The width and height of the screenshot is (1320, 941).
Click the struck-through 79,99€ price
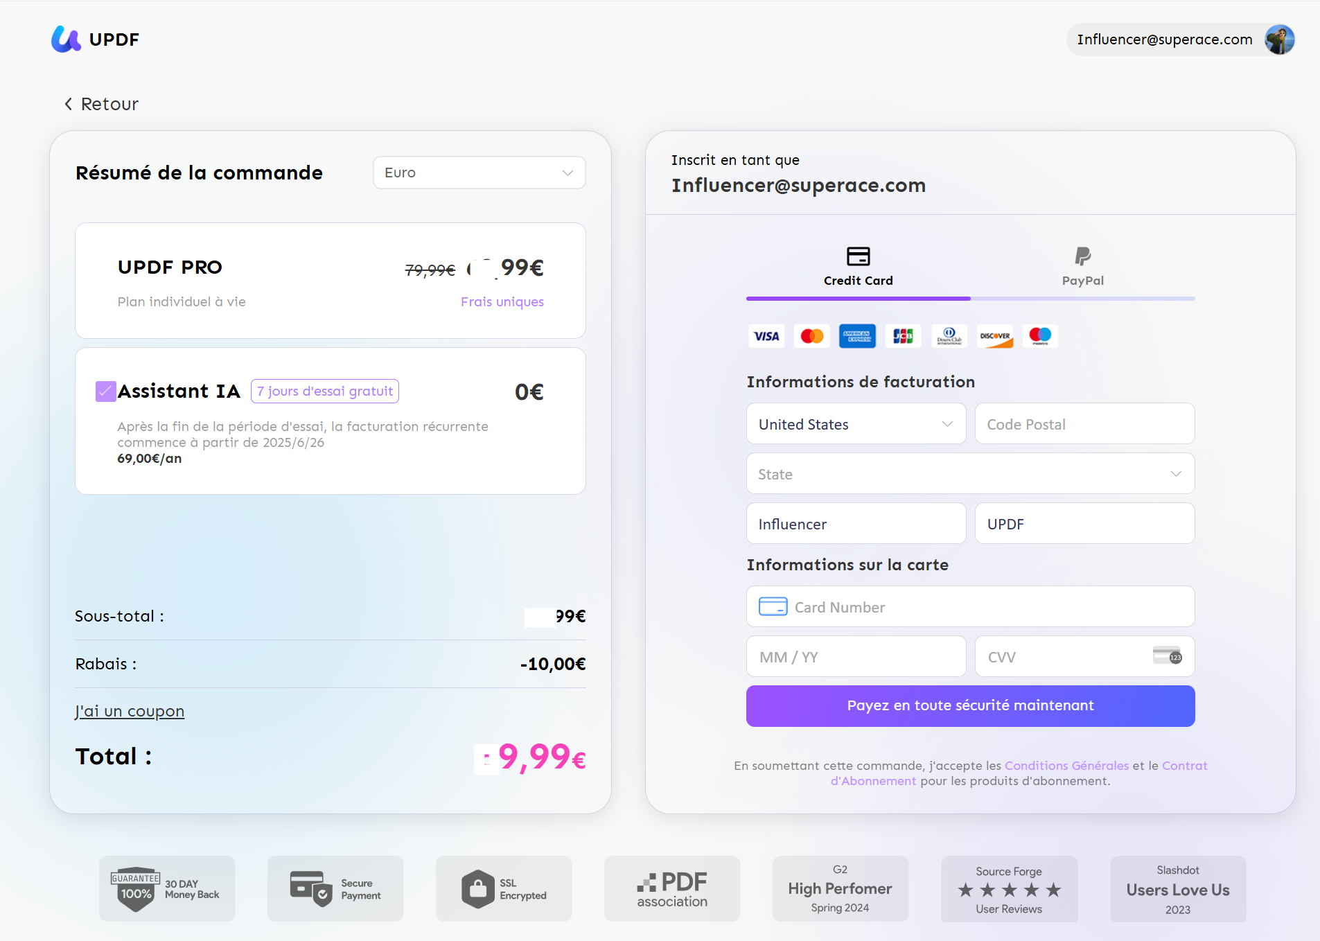[x=430, y=270]
